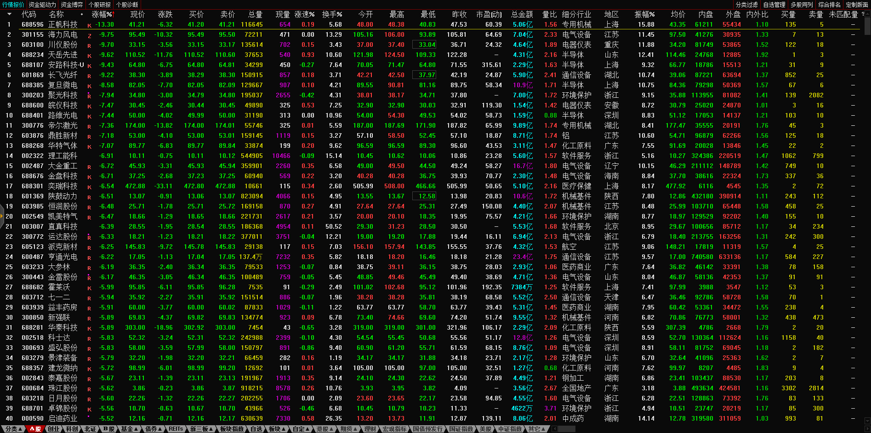
Task: Open the 资金驱动力 tab
Action: point(42,5)
